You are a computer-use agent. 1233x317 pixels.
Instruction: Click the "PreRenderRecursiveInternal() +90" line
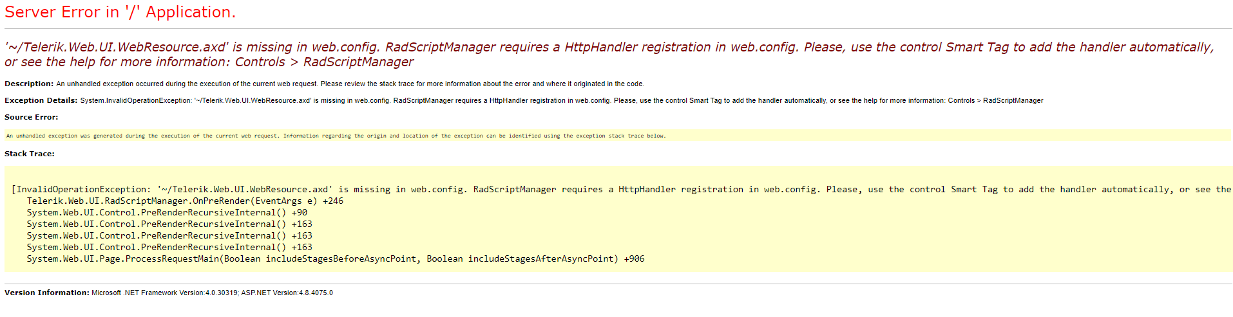pyautogui.click(x=167, y=212)
